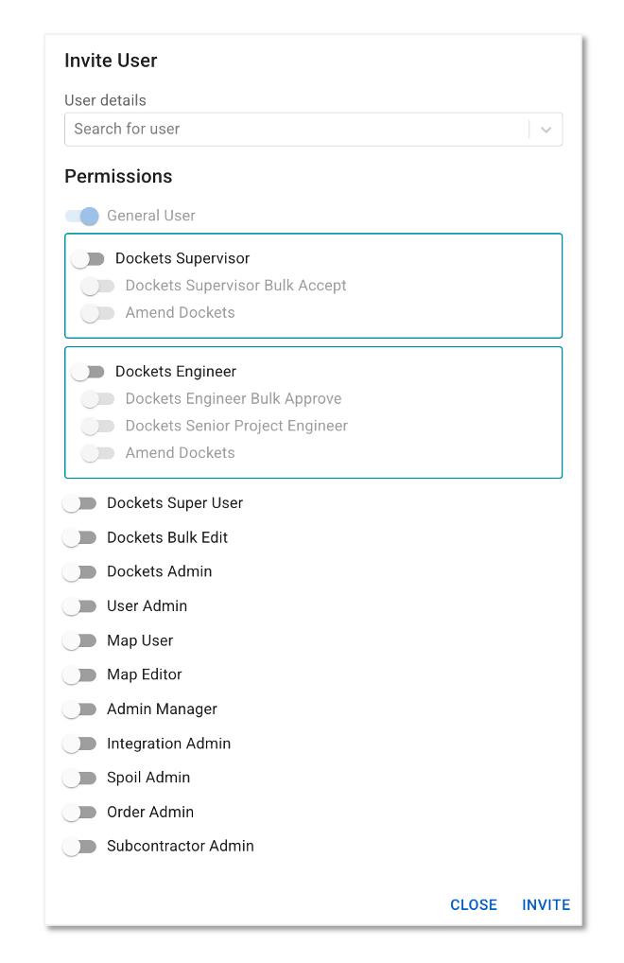The height and width of the screenshot is (963, 624).
Task: Enable Dockets Supervisor Bulk Accept switch
Action: click(x=98, y=287)
